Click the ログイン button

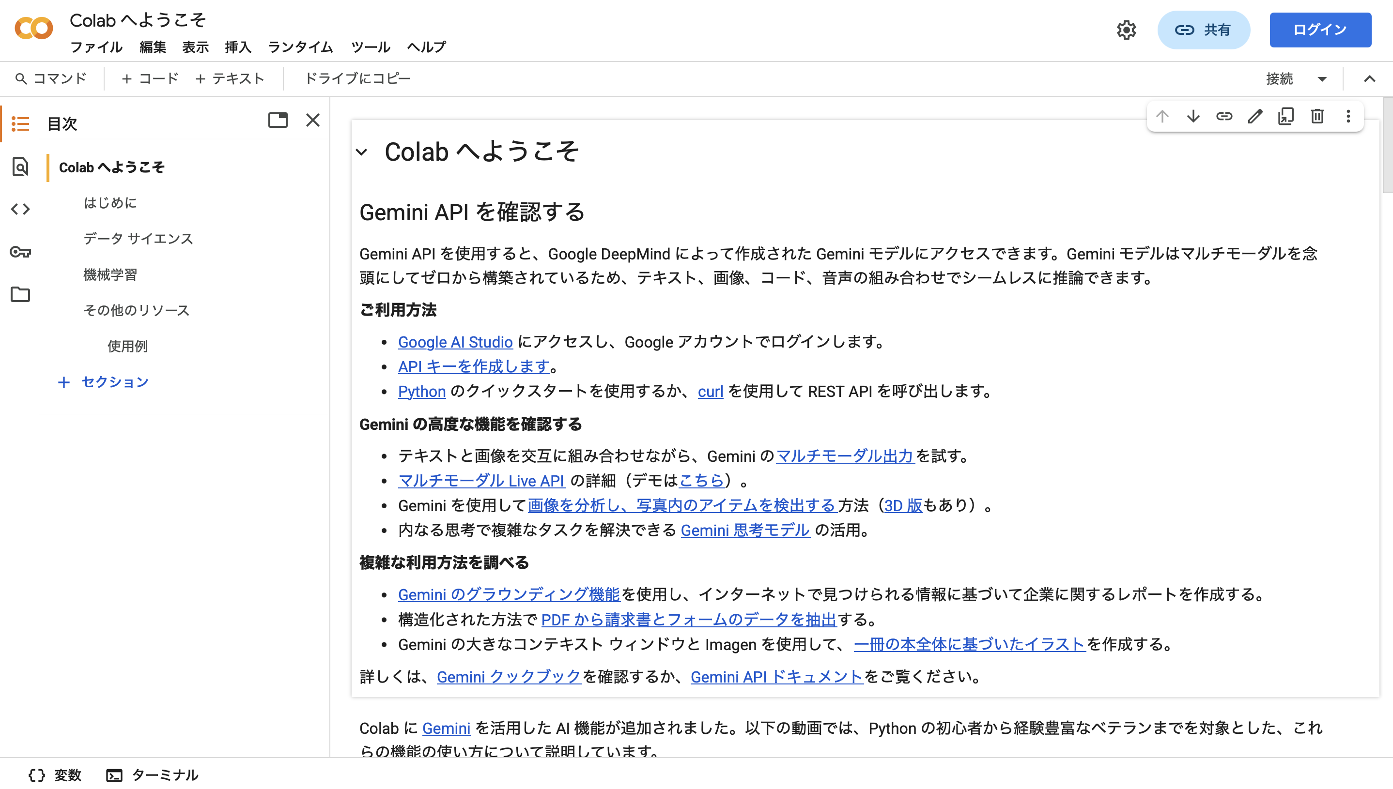click(1320, 30)
